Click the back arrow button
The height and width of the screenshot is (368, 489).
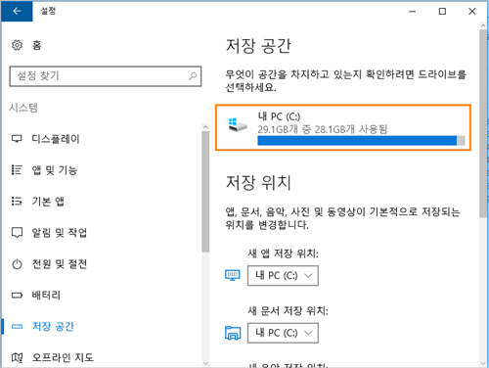point(17,11)
